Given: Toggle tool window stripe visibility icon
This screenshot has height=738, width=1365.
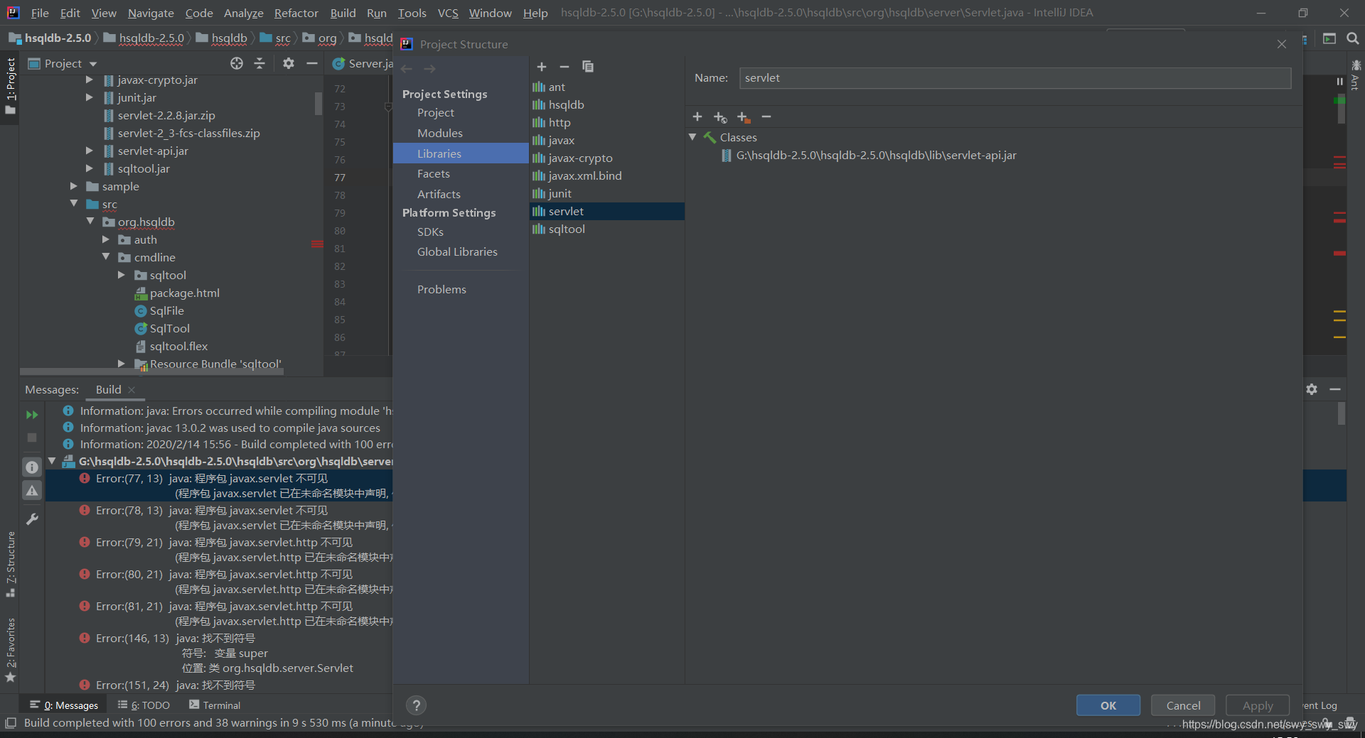Looking at the screenshot, I should [x=11, y=723].
